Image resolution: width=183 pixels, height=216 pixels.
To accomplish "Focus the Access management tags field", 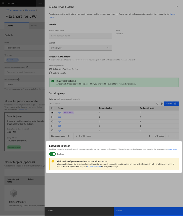I will [x=24, y=72].
